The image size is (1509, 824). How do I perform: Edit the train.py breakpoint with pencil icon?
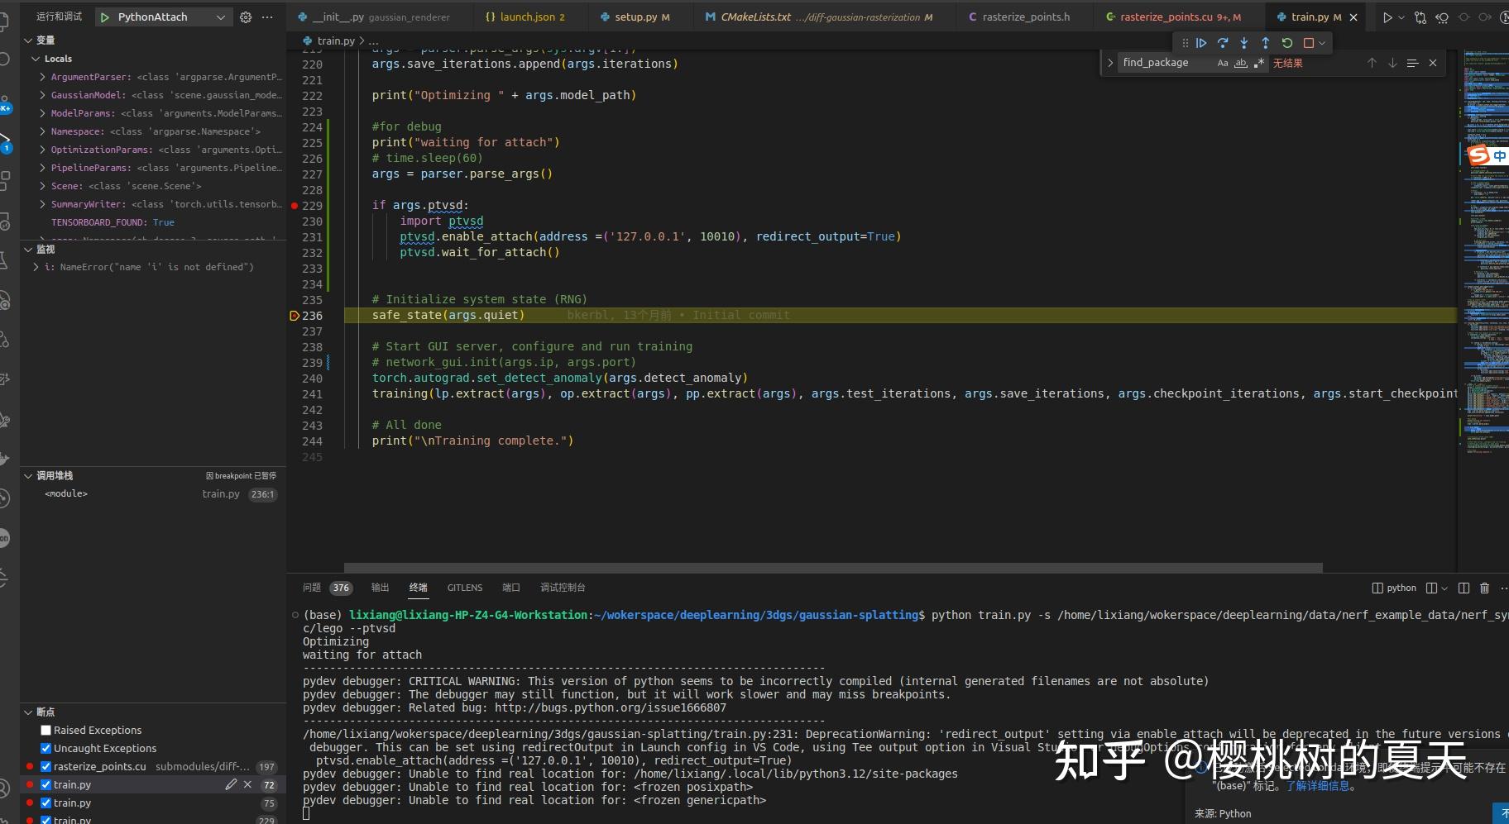232,784
